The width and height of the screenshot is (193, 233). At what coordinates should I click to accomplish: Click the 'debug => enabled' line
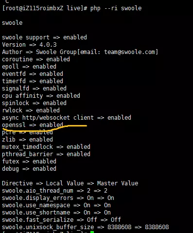click(x=29, y=169)
